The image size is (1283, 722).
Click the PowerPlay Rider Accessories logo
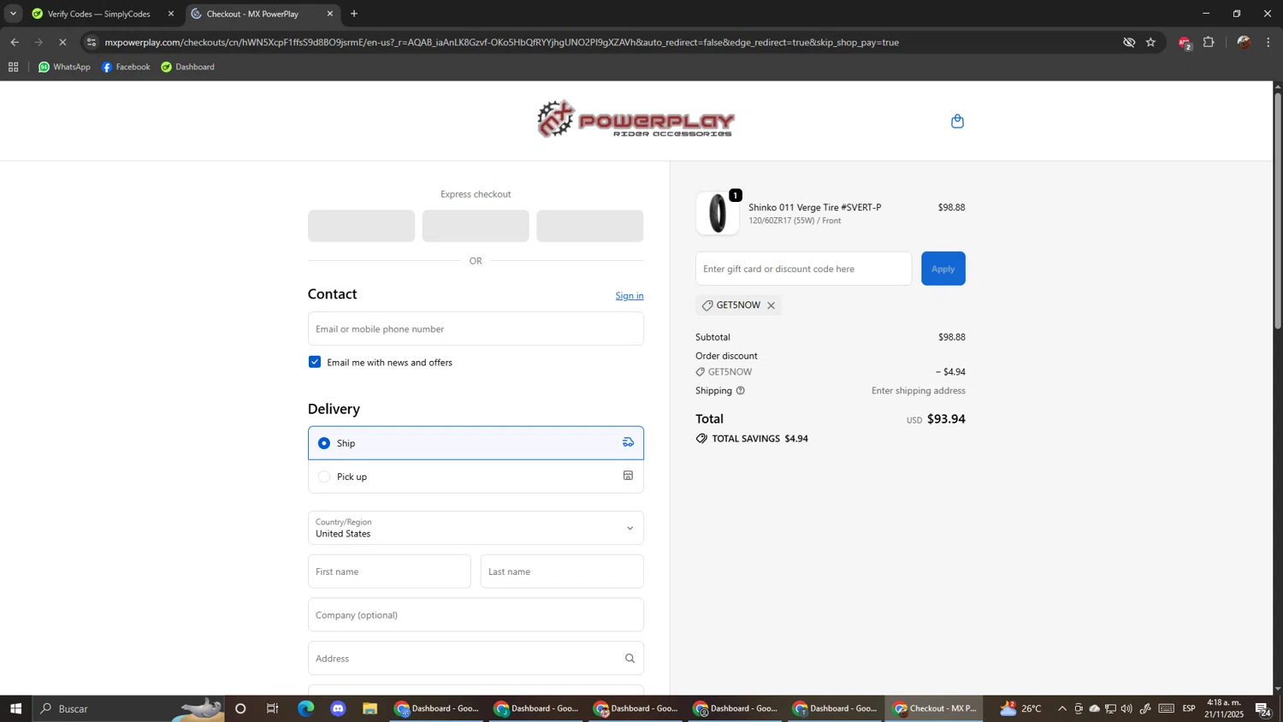pyautogui.click(x=636, y=120)
